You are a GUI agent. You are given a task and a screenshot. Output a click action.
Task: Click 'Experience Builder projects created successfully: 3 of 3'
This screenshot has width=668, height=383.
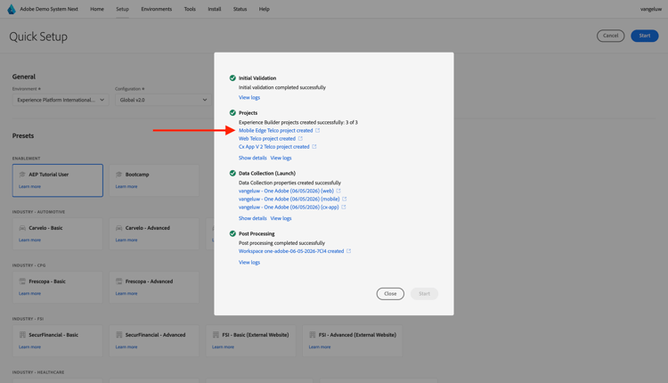tap(298, 122)
